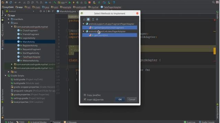This screenshot has width=220, height=123.
Task: Click the Copy toolbar icon
Action: click(28, 2)
